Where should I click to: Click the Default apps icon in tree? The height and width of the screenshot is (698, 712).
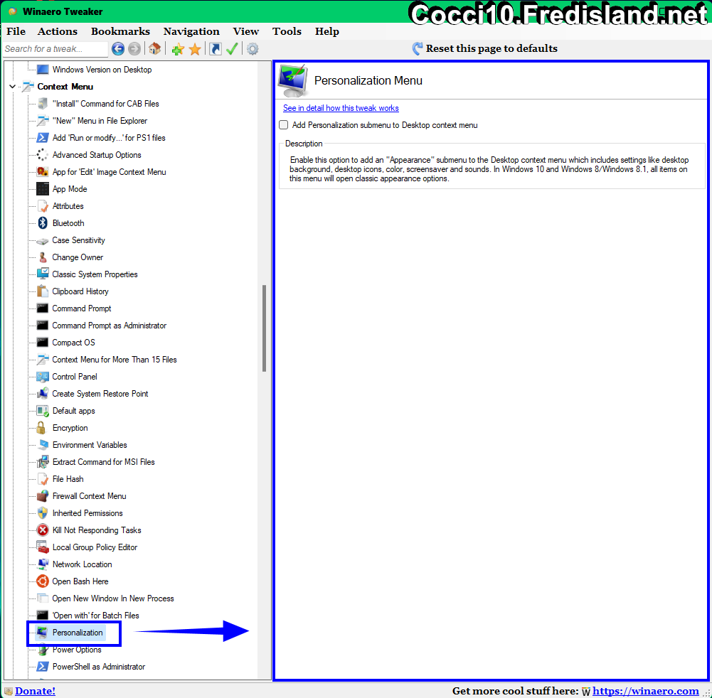pos(43,411)
